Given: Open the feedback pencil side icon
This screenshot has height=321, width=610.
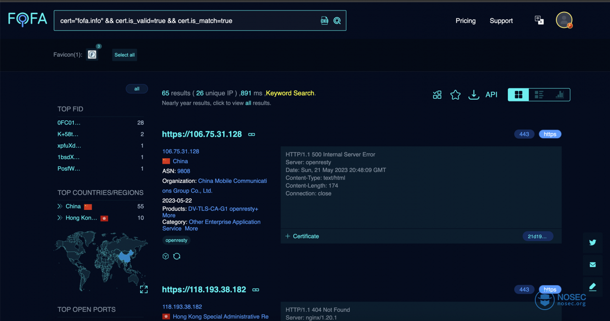Looking at the screenshot, I should pyautogui.click(x=593, y=286).
